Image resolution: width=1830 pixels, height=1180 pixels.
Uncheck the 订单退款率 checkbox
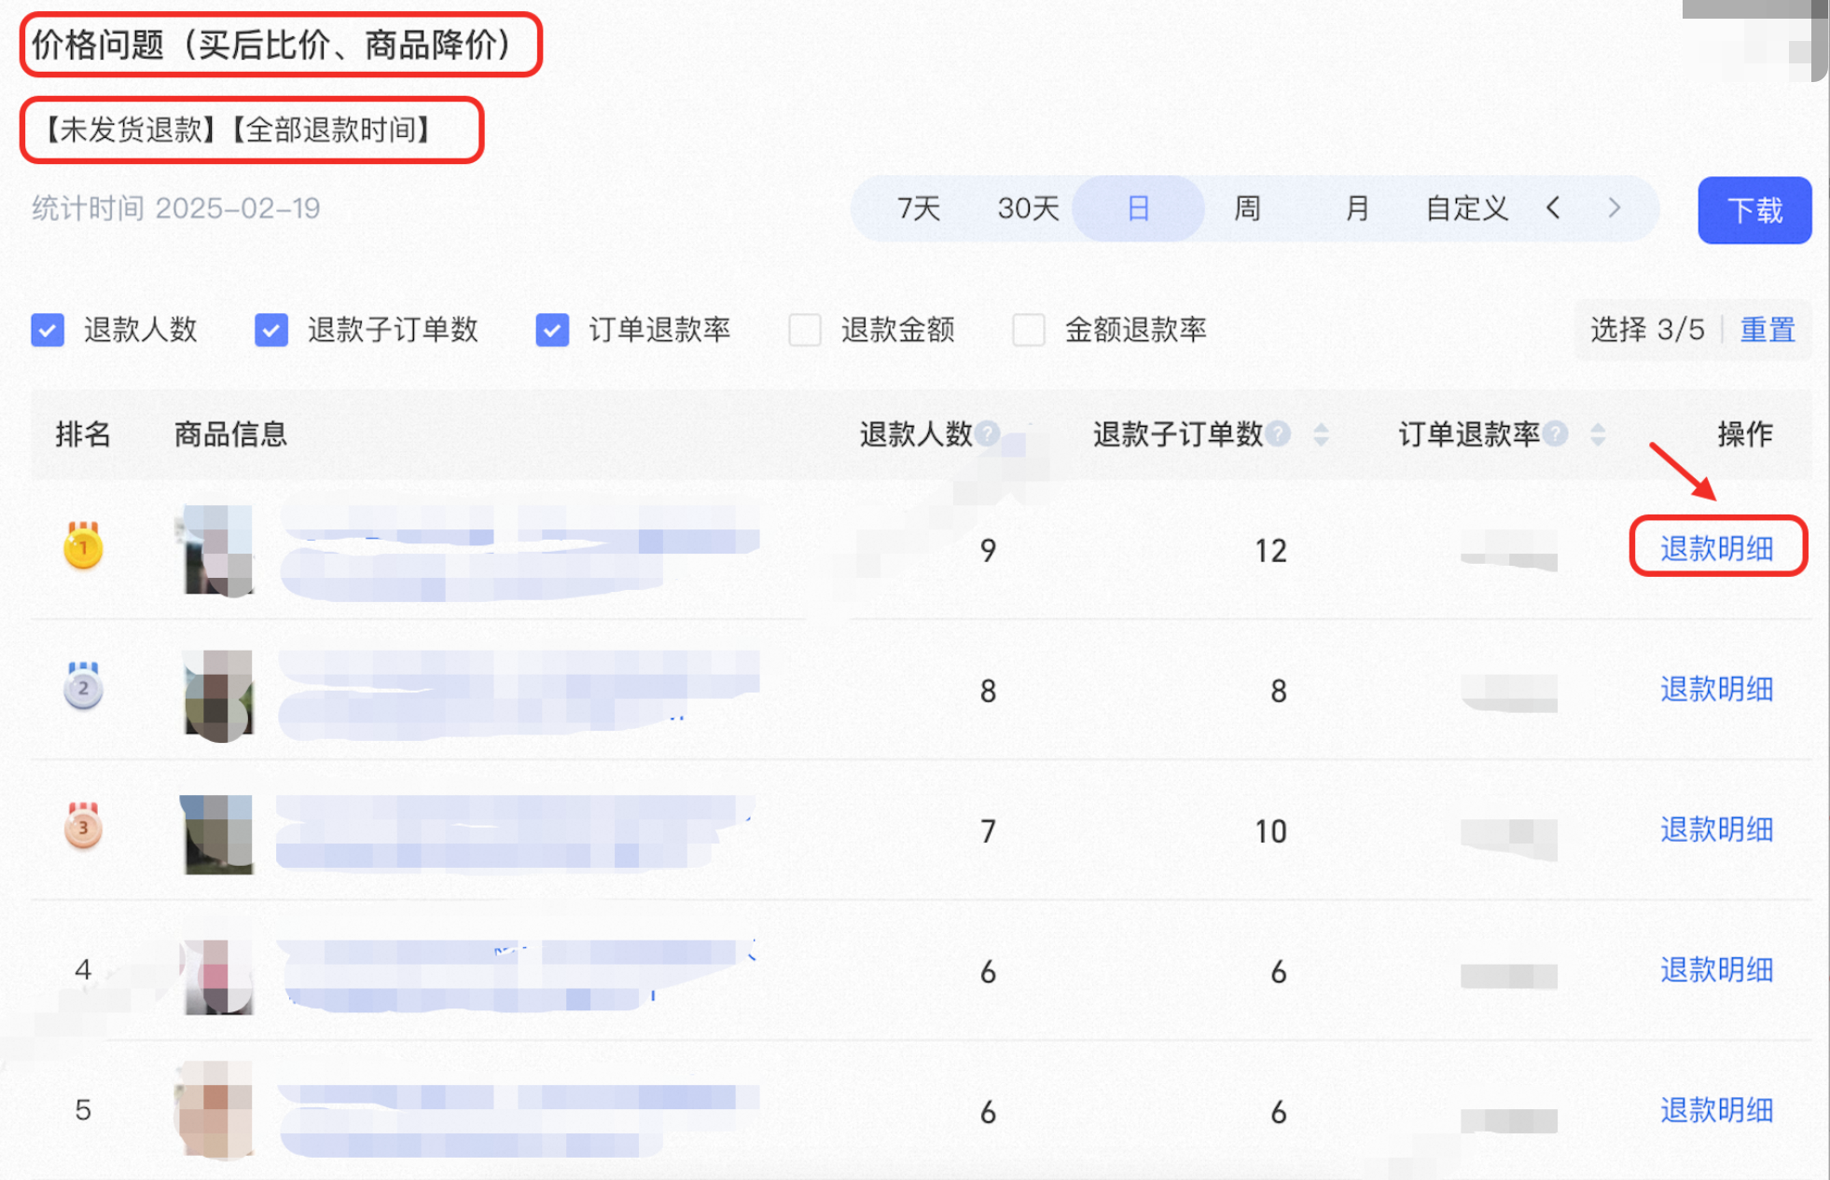click(552, 330)
